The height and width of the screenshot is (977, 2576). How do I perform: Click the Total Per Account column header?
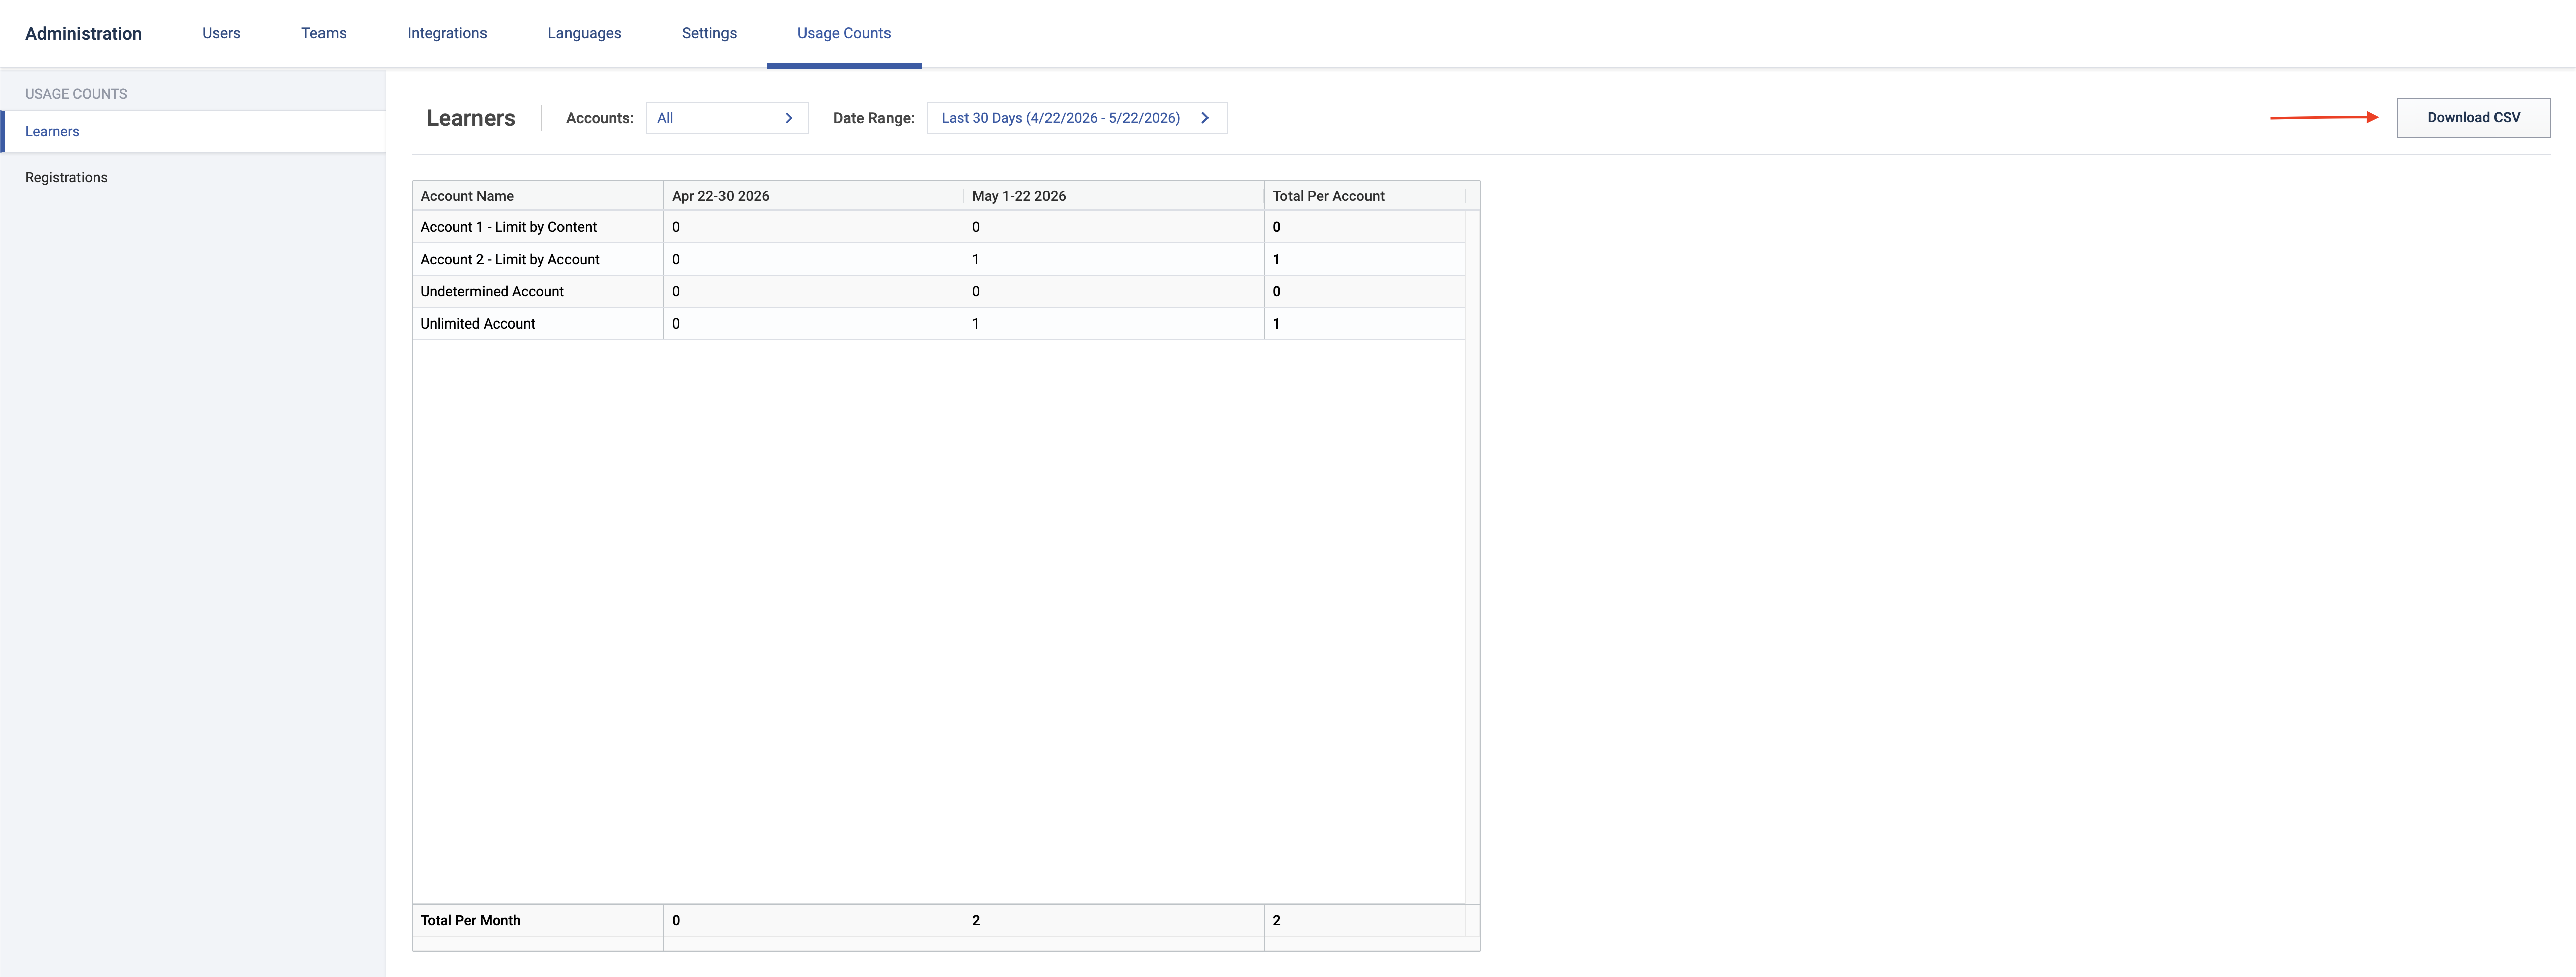[x=1365, y=196]
